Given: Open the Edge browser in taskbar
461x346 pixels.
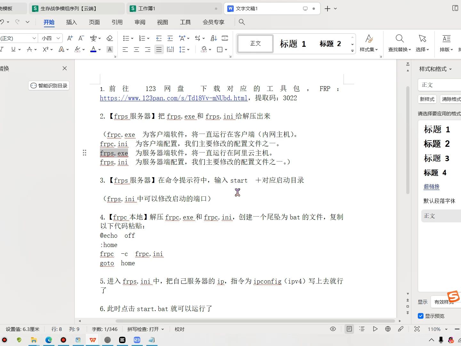Looking at the screenshot, I should [49, 340].
